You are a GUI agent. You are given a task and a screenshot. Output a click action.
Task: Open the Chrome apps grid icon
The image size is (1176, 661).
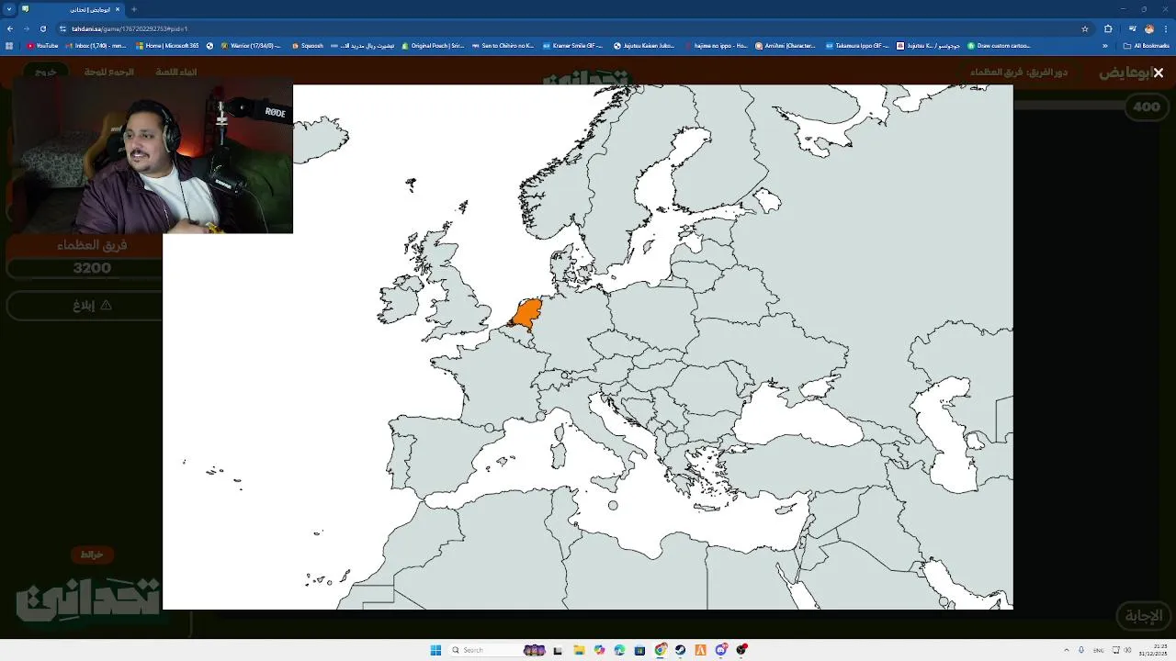pos(10,45)
